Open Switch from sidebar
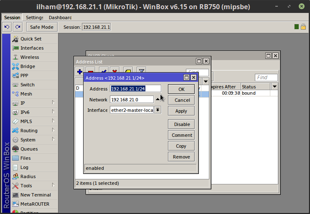310x214 pixels. 34,85
